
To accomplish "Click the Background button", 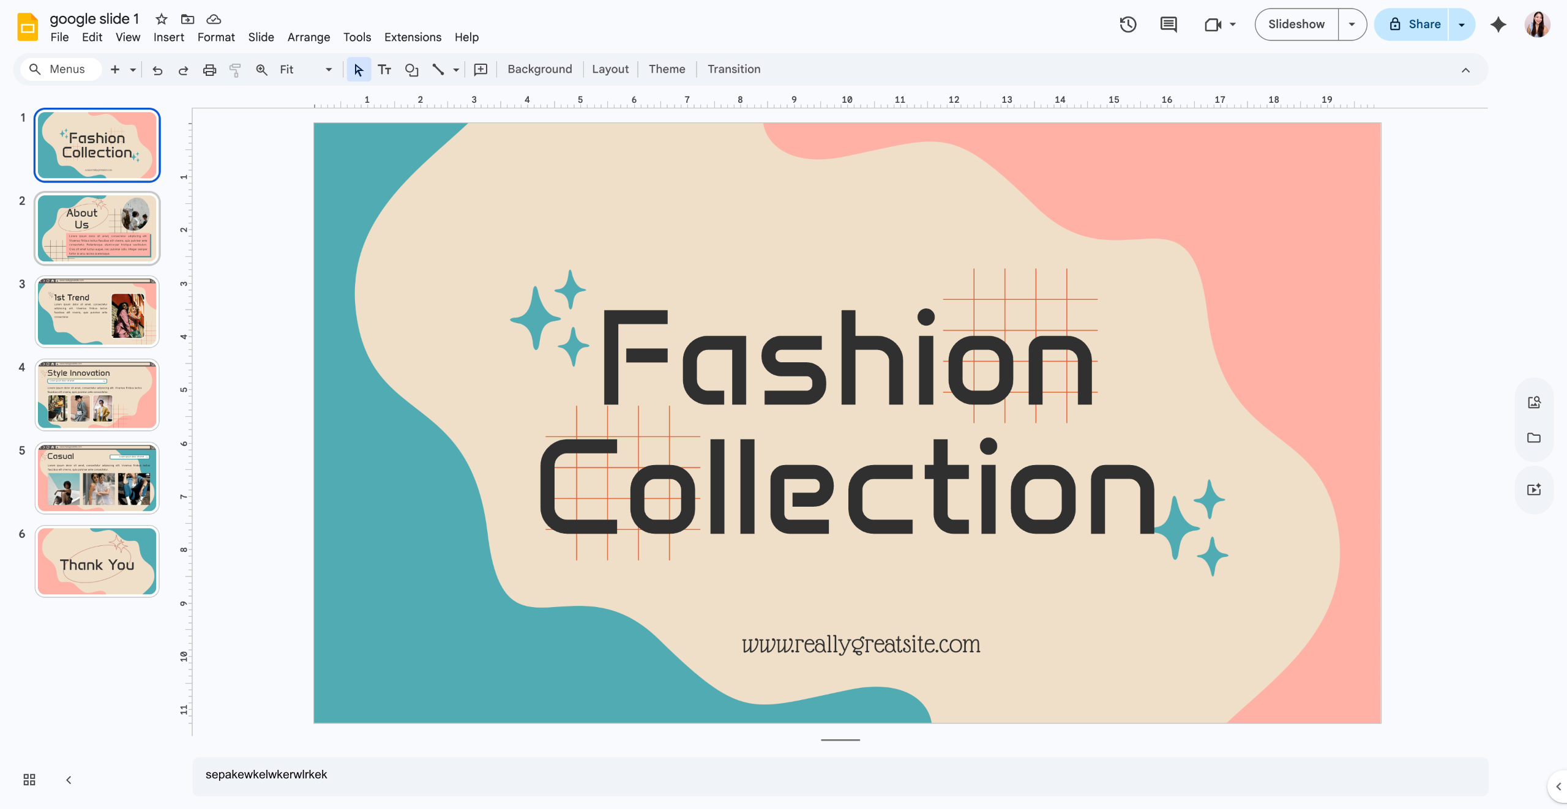I will pos(539,69).
